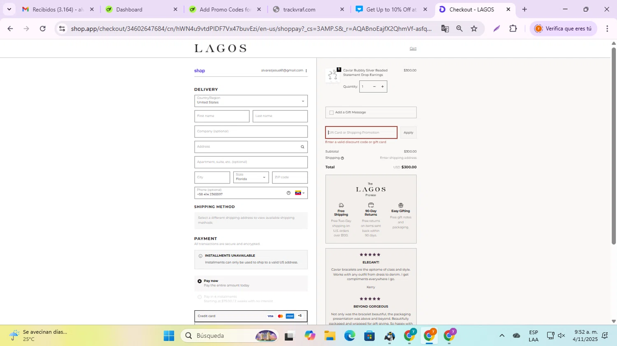Focus the ZIP code field

click(x=290, y=177)
